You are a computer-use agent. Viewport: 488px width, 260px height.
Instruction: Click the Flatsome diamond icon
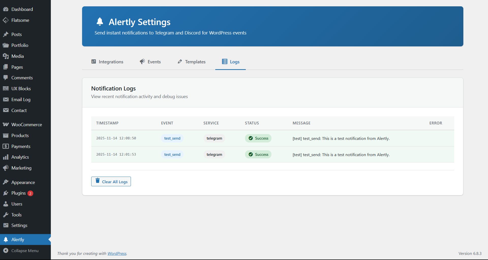(6, 20)
